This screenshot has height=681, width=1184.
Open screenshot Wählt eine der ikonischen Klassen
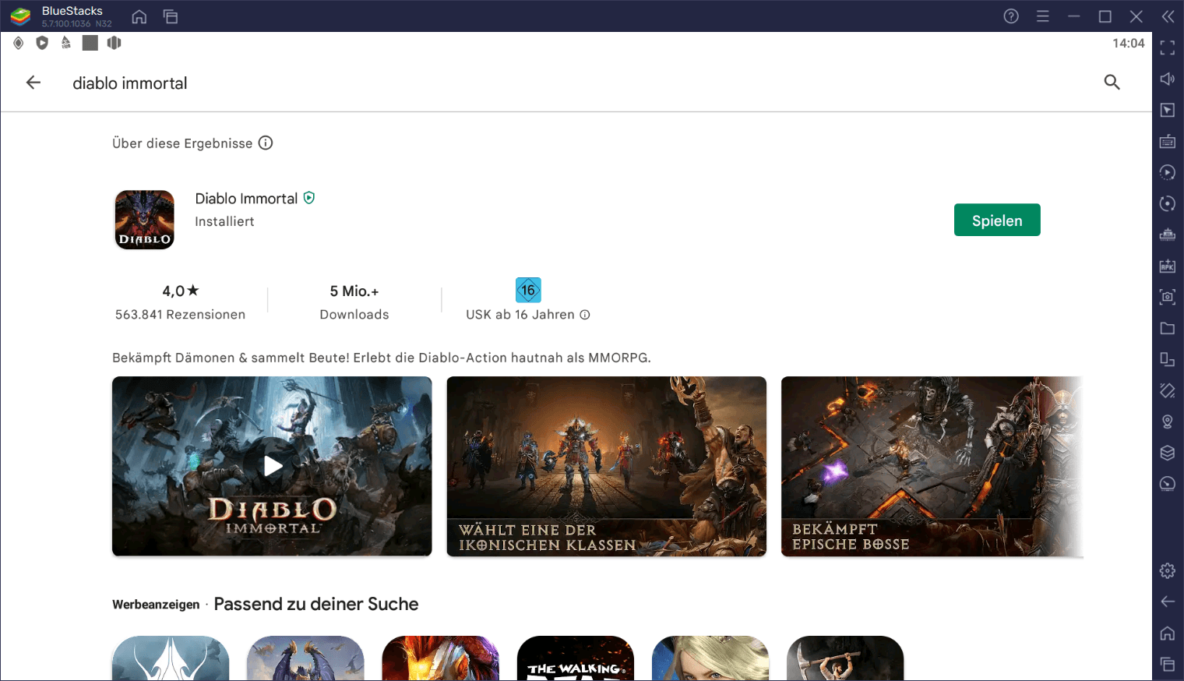coord(607,466)
